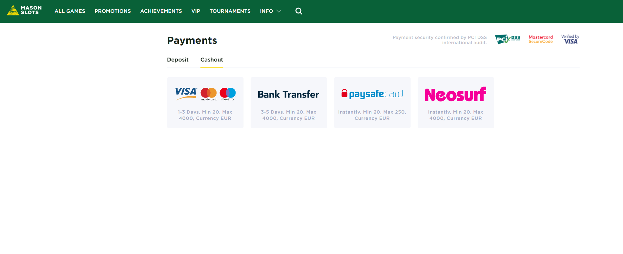Click the Mastercard SecureCode badge
Viewport: 623px width, 254px height.
(541, 39)
